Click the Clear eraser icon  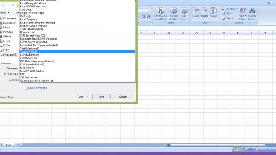(x=223, y=18)
